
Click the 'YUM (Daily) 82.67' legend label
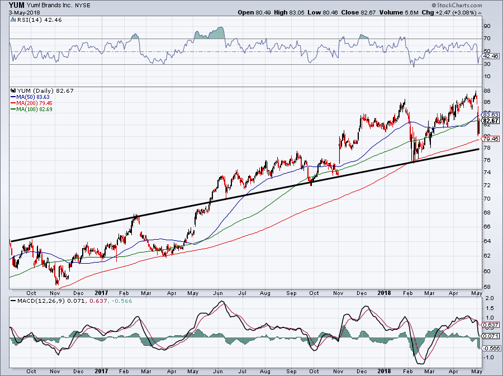45,91
